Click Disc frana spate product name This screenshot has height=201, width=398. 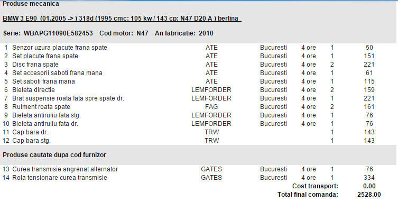click(x=35, y=65)
